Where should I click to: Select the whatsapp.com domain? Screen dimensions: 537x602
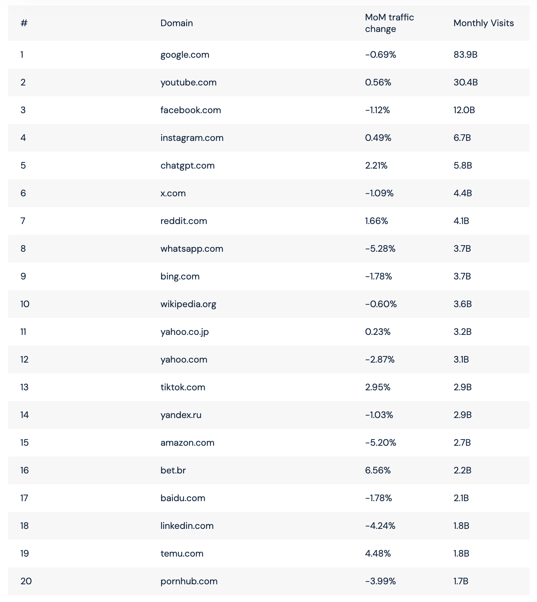pyautogui.click(x=192, y=249)
